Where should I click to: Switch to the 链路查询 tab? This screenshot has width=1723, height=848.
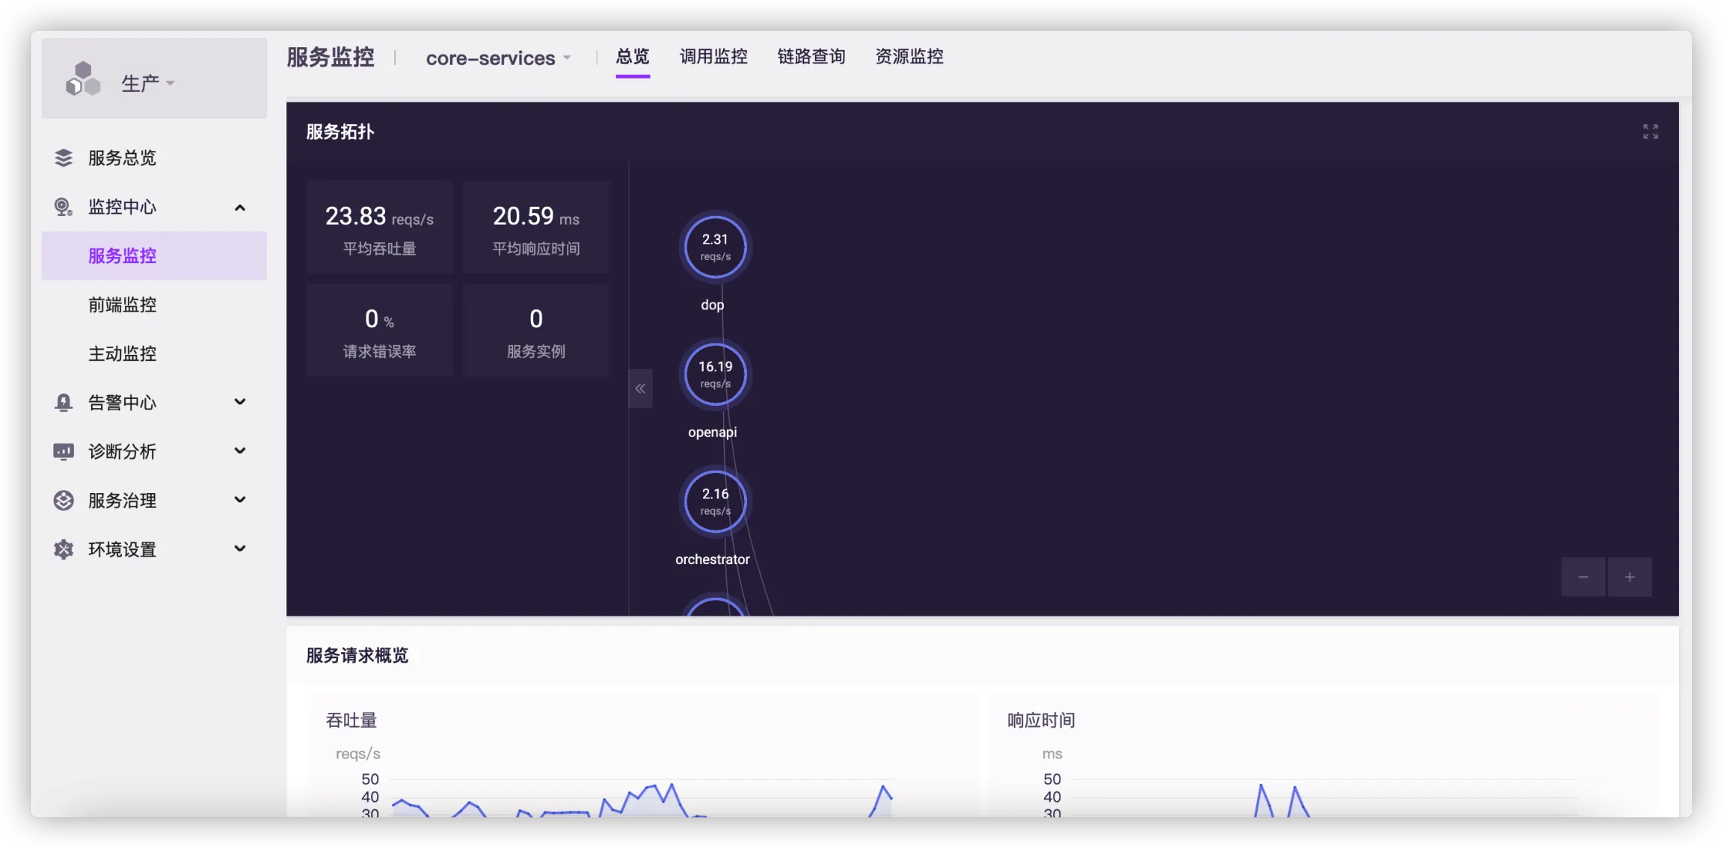[x=811, y=57]
